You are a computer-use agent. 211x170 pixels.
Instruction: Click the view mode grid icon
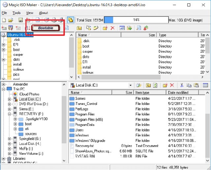(205, 85)
